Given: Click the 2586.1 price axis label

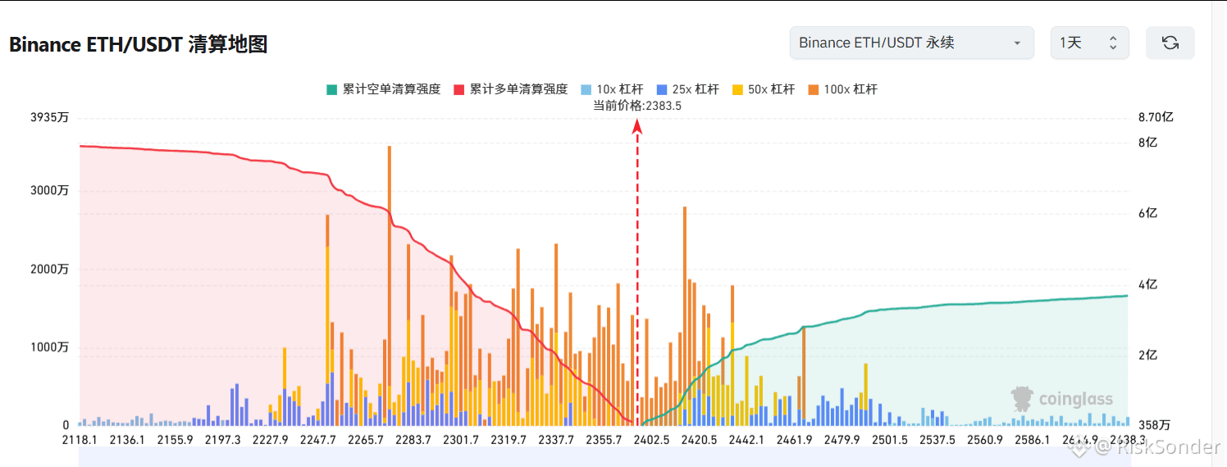Looking at the screenshot, I should tap(1032, 440).
